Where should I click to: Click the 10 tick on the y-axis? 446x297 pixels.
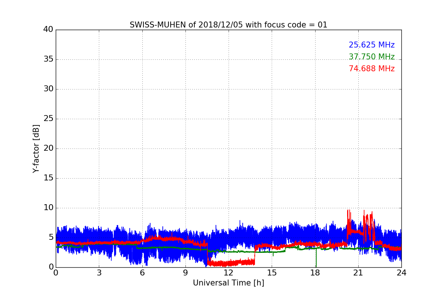pyautogui.click(x=48, y=208)
